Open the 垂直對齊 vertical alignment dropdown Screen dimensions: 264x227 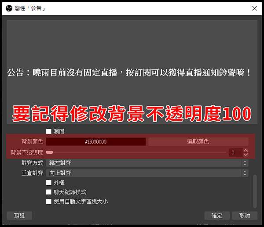(x=147, y=173)
